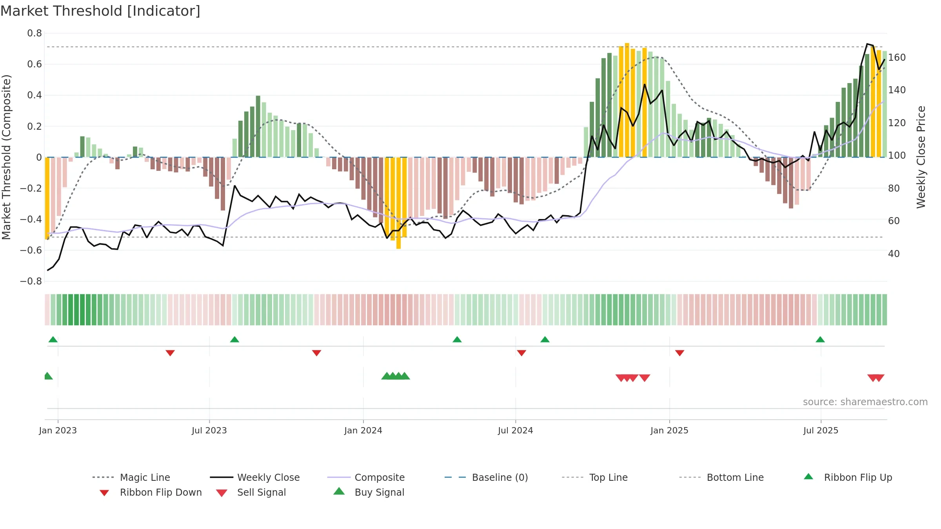Screen dimensions: 941x529
Task: Click the lowest yellow bar in early 2024
Action: click(x=398, y=203)
